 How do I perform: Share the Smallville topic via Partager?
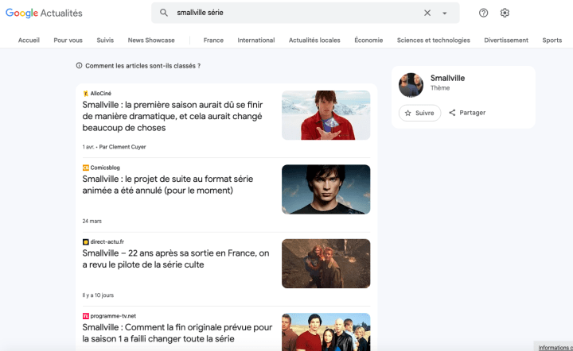pyautogui.click(x=467, y=113)
